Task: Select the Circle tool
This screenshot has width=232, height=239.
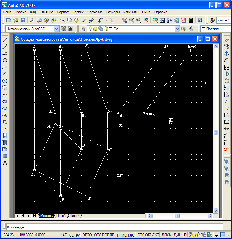Action: tap(5, 81)
